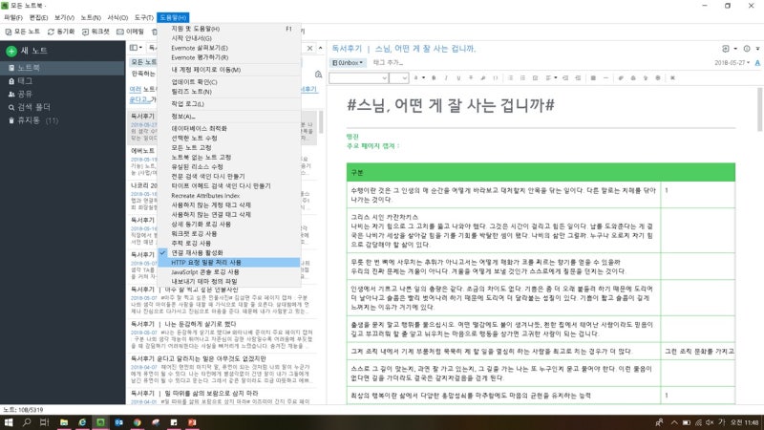Open the font color dropdown arrow

pos(423,78)
